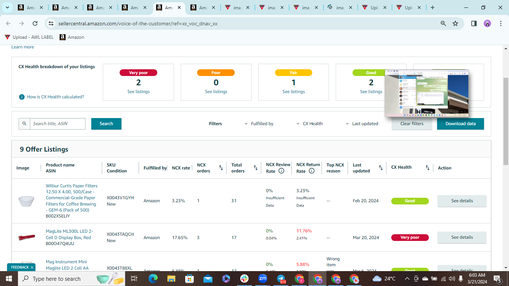Show info for NCX Review Rate

(x=281, y=171)
